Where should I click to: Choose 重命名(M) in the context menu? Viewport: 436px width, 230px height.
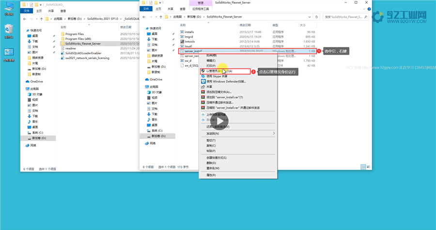coord(213,169)
